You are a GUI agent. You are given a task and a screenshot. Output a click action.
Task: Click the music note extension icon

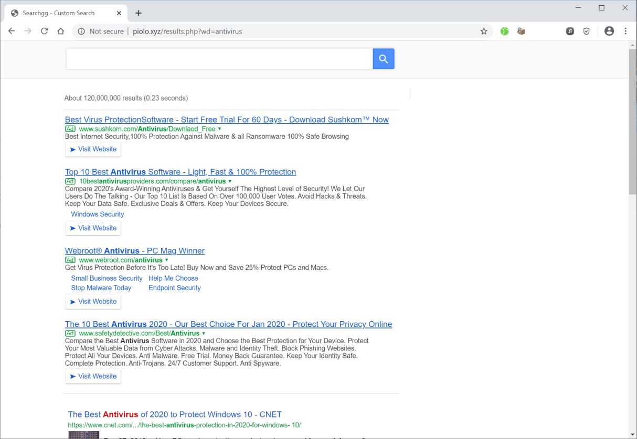coord(570,31)
